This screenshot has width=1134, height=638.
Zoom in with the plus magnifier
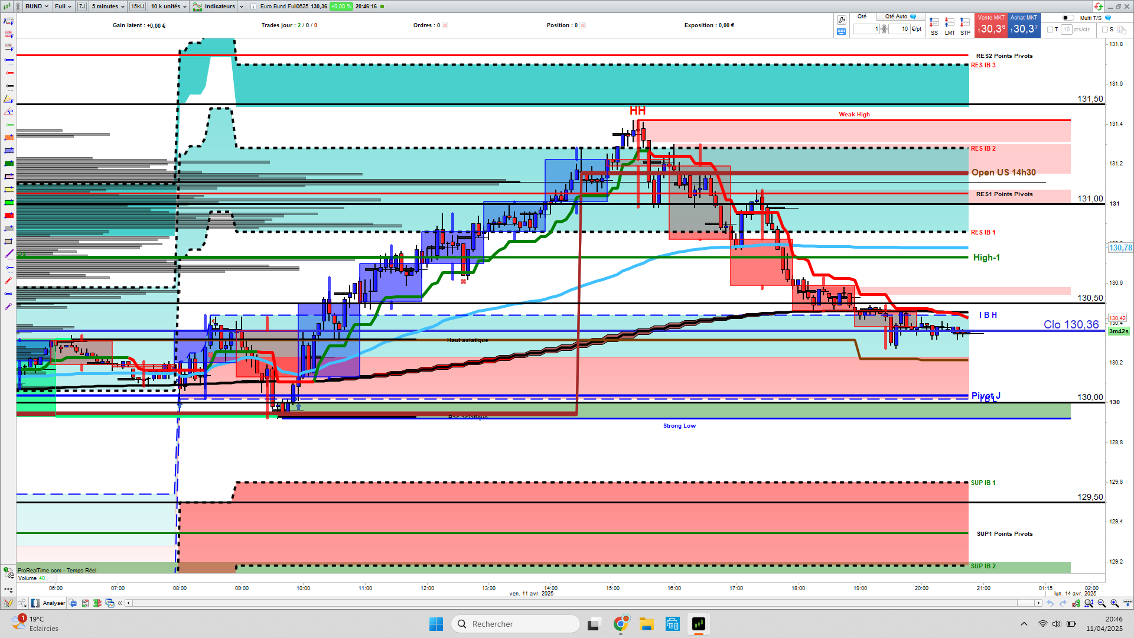click(1115, 603)
